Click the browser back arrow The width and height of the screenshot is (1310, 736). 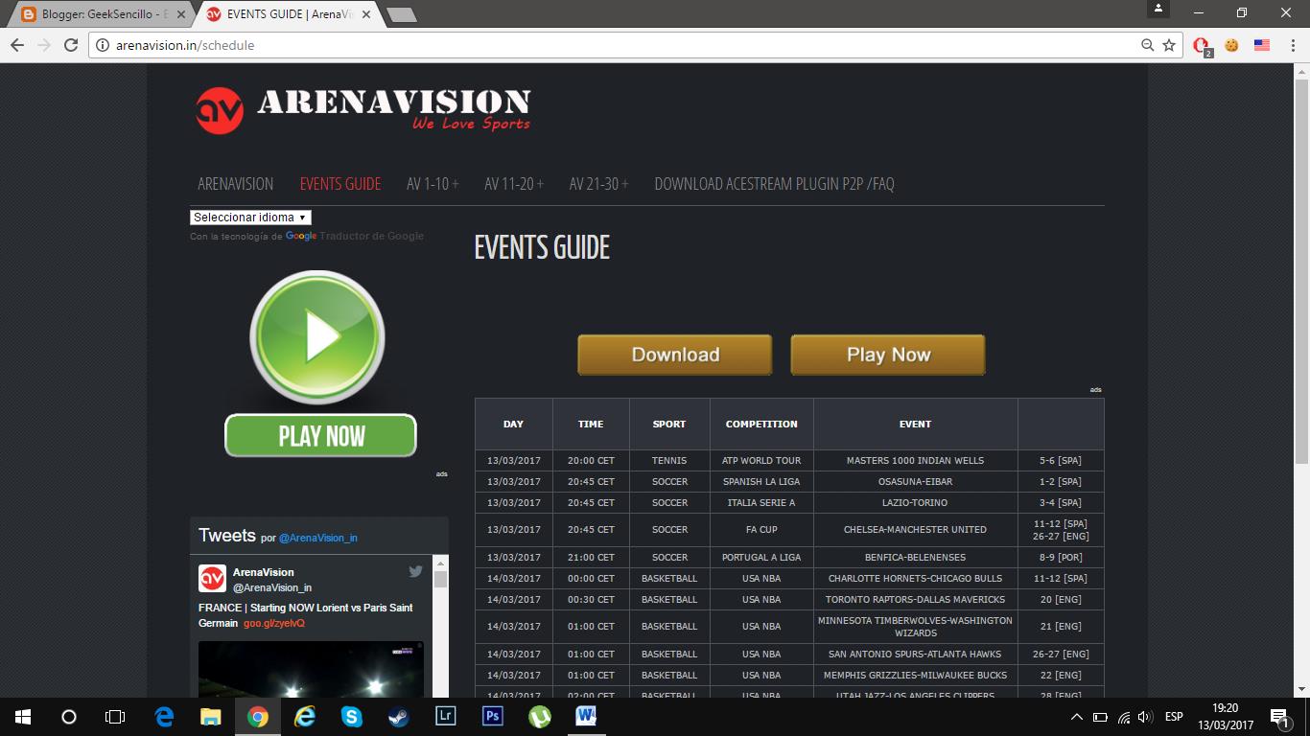point(17,45)
